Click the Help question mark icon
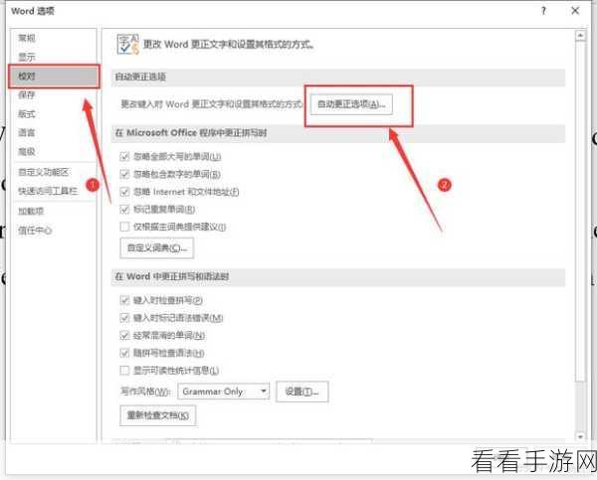Screen dimensions: 597x480 (x=543, y=11)
